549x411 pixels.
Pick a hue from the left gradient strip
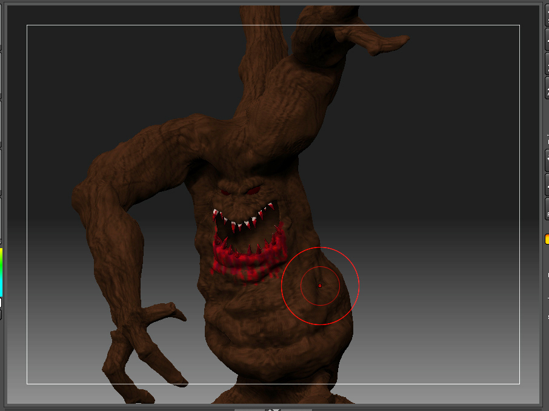click(1, 272)
